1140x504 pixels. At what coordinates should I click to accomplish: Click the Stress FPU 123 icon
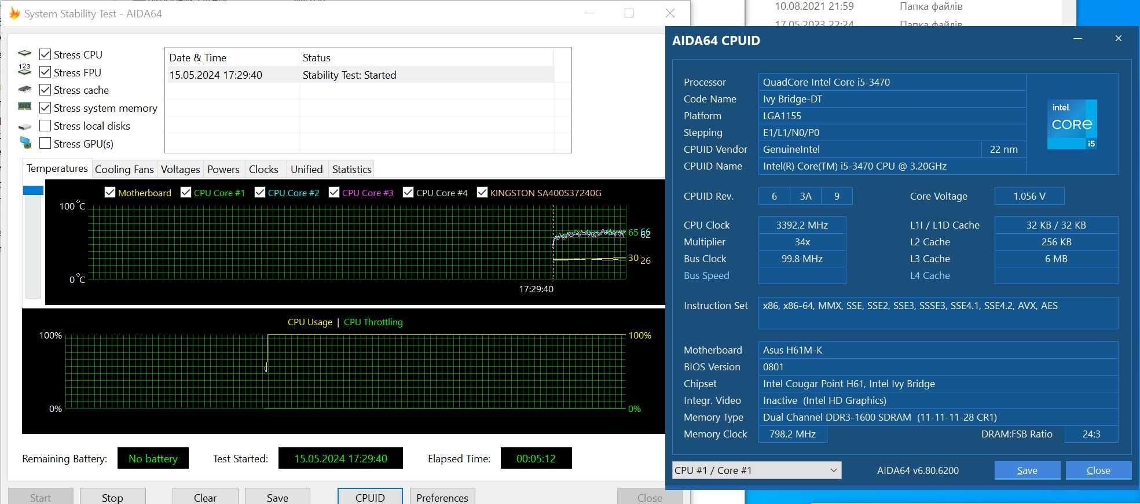[25, 71]
